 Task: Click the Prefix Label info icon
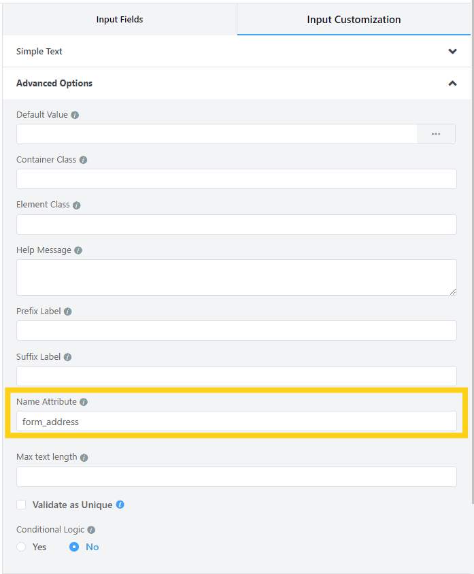pos(68,311)
